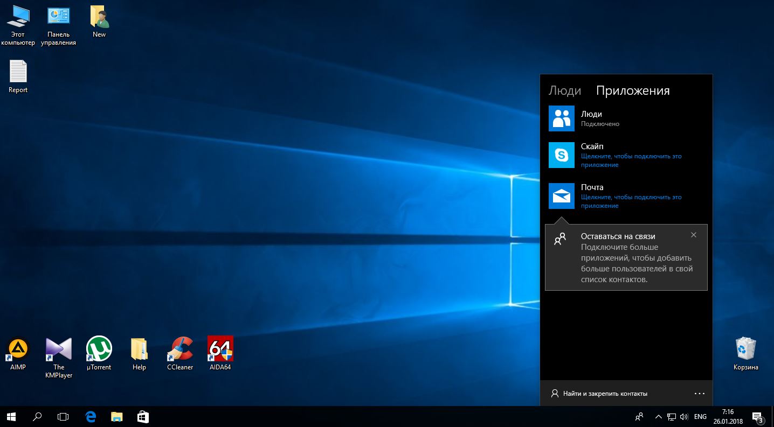The height and width of the screenshot is (427, 774).
Task: Open the AIMP desktop shortcut
Action: [18, 349]
